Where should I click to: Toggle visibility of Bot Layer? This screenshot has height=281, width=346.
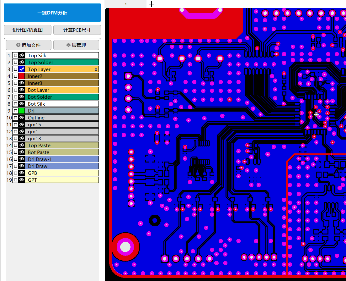(x=22, y=90)
